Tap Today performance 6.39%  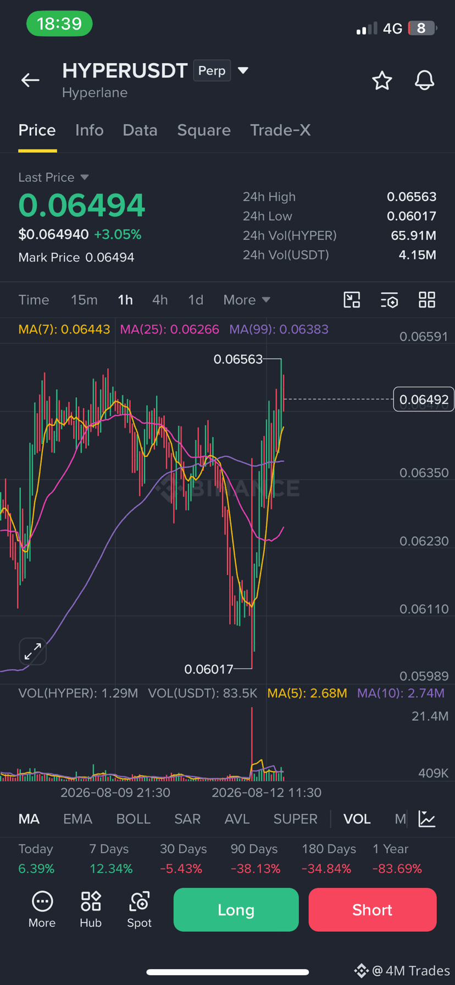click(36, 859)
